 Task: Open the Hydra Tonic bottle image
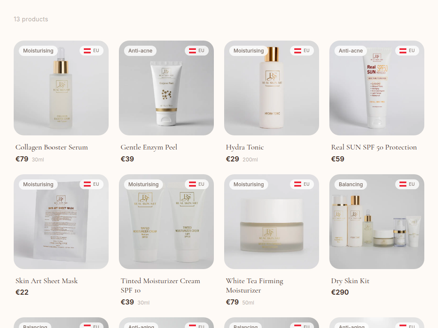pyautogui.click(x=272, y=88)
